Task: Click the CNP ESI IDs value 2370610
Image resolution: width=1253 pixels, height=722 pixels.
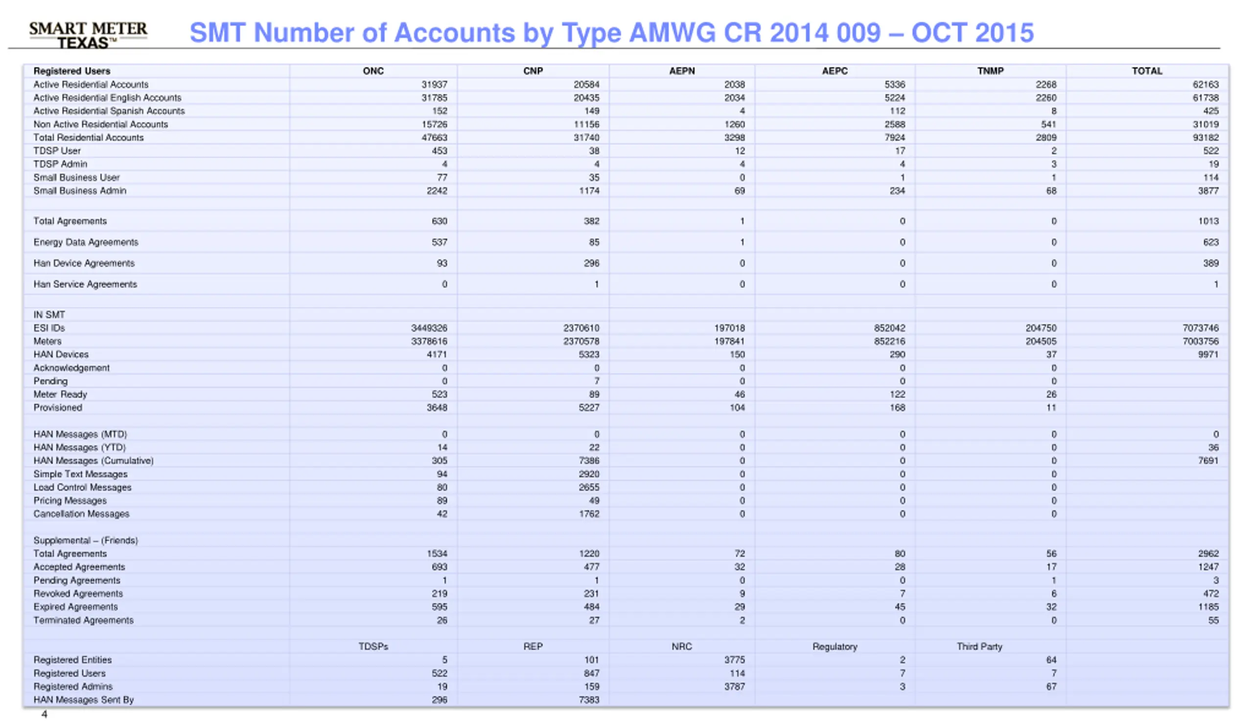Action: tap(581, 328)
